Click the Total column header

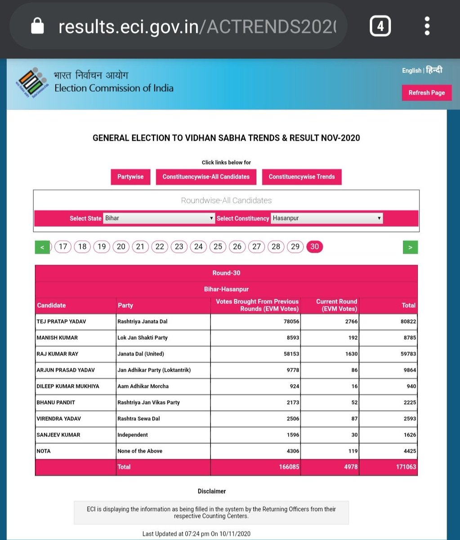(x=408, y=305)
